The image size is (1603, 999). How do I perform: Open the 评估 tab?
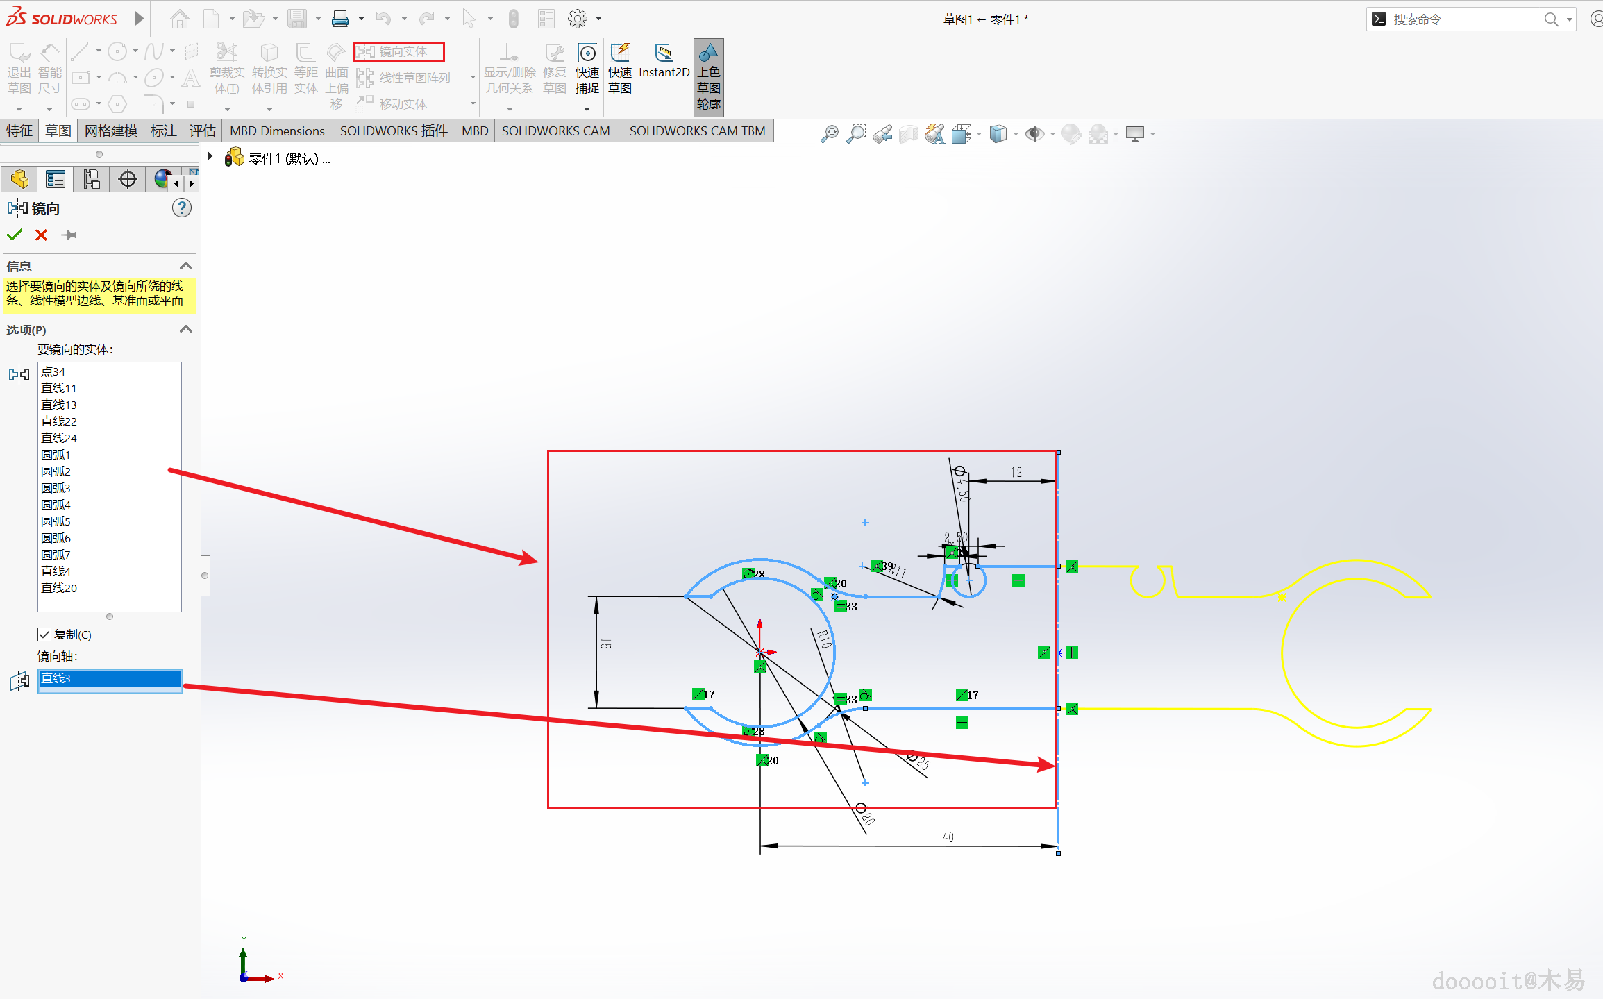[x=202, y=131]
